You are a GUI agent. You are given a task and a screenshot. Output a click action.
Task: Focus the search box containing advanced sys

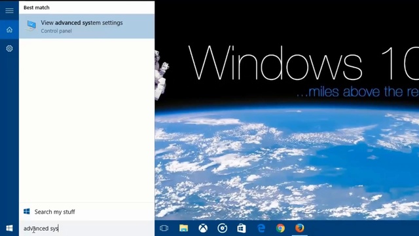(x=87, y=228)
